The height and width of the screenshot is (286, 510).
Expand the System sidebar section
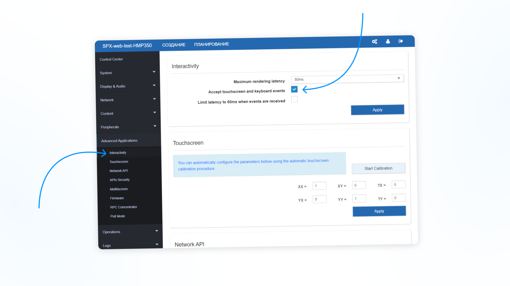pyautogui.click(x=127, y=73)
